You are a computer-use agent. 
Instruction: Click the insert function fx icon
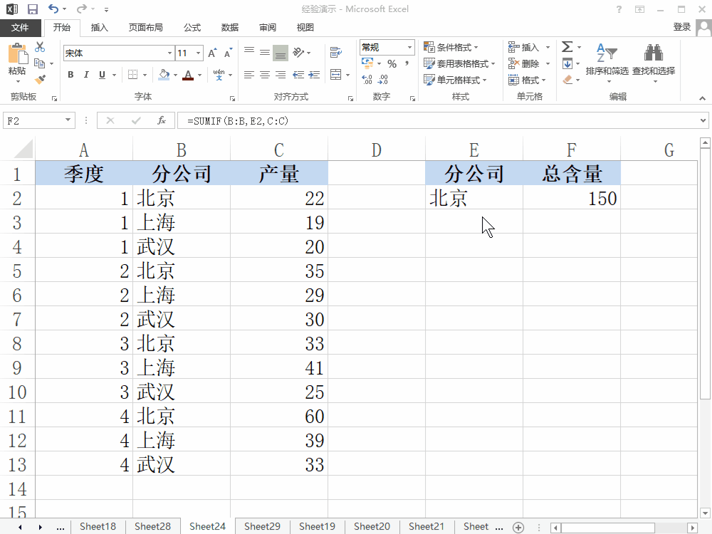tap(162, 120)
